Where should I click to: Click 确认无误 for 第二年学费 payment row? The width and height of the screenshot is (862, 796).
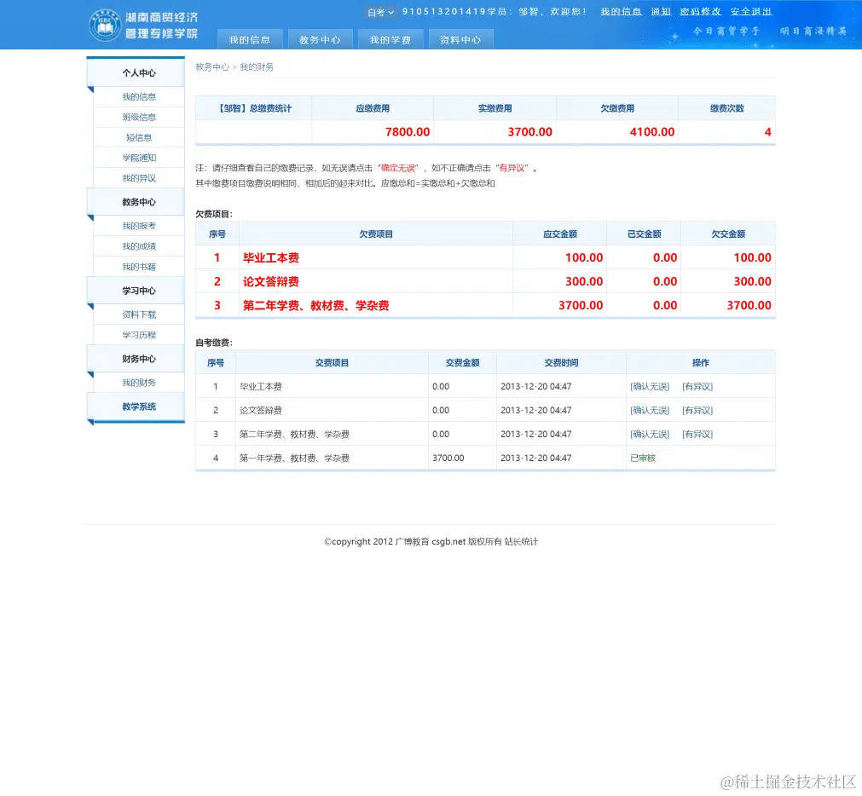coord(650,434)
